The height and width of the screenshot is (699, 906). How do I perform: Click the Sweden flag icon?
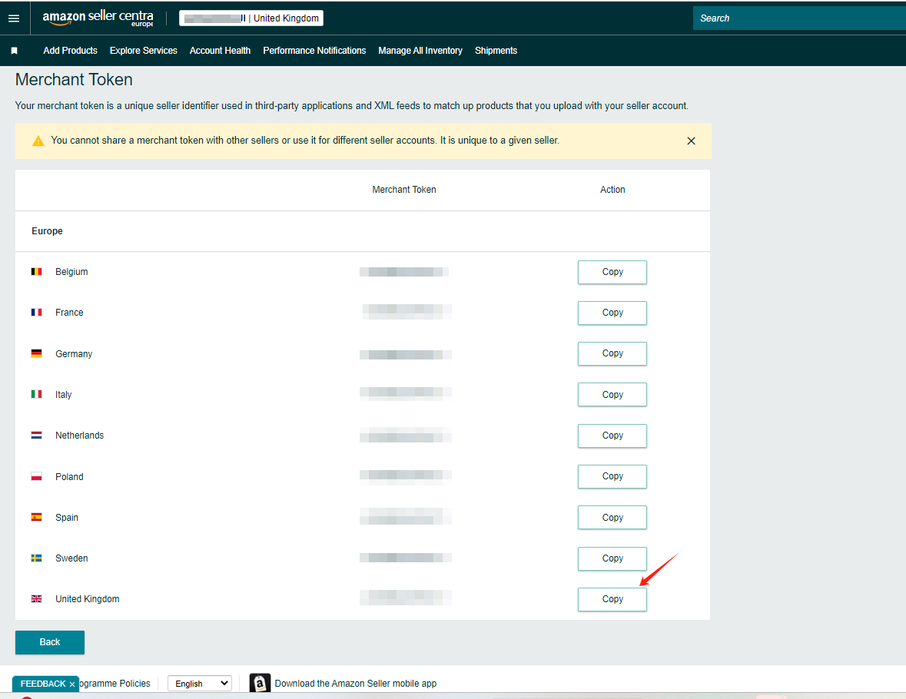(36, 558)
